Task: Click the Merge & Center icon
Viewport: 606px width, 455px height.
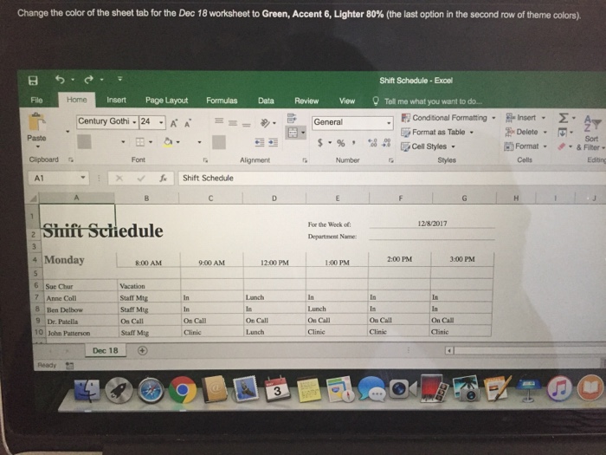Action: [293, 133]
